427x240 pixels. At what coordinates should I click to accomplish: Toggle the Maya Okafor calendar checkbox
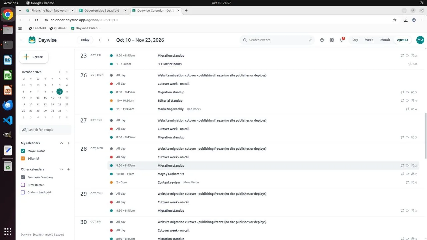click(23, 151)
